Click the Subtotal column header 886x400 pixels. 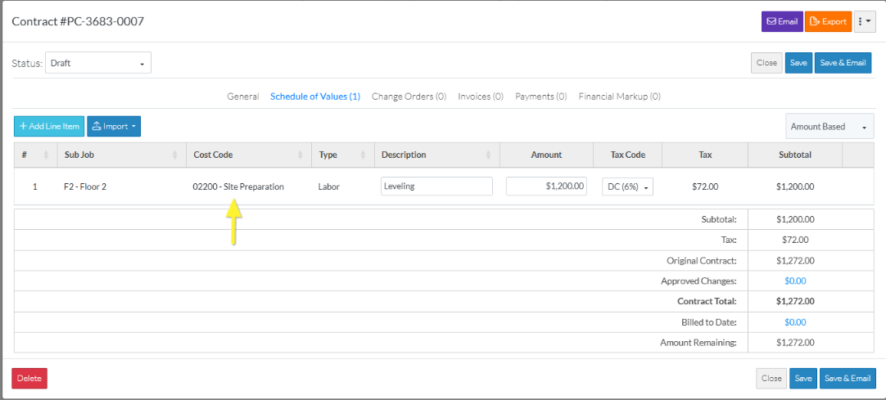(795, 155)
